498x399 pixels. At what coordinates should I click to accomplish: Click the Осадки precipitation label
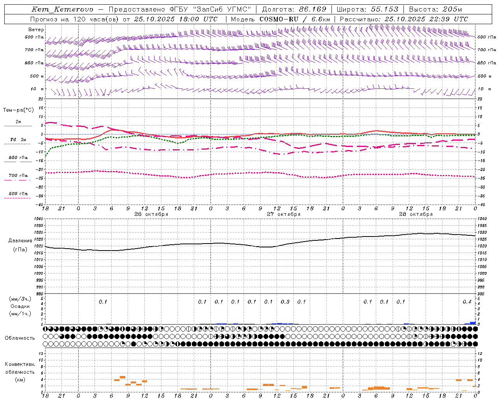(20, 306)
